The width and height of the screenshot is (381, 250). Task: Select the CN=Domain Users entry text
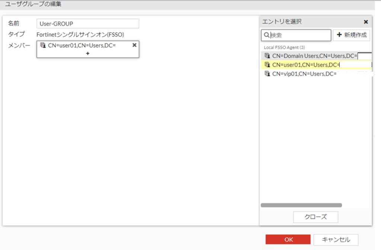click(x=314, y=56)
